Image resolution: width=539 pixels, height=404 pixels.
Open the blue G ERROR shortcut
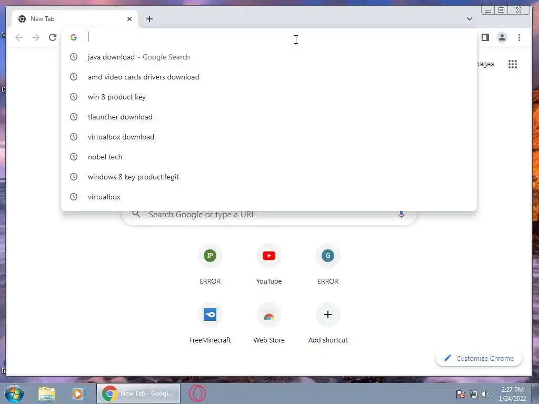327,264
